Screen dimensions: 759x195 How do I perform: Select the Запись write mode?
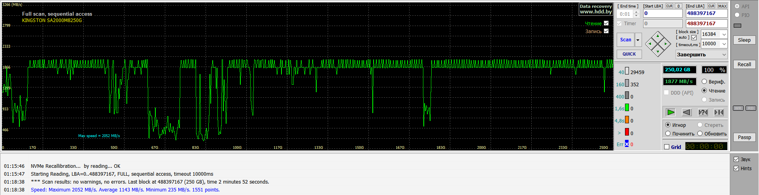(704, 100)
